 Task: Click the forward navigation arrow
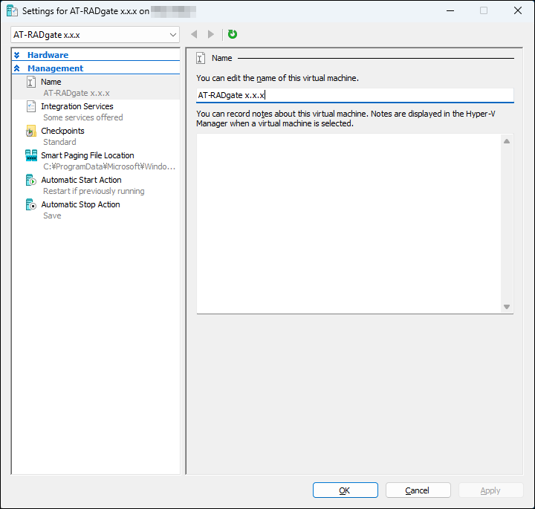coord(211,34)
